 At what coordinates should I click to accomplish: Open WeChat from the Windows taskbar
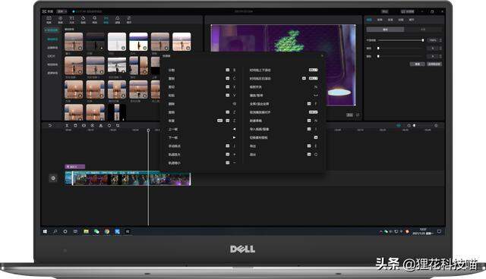coord(96,231)
